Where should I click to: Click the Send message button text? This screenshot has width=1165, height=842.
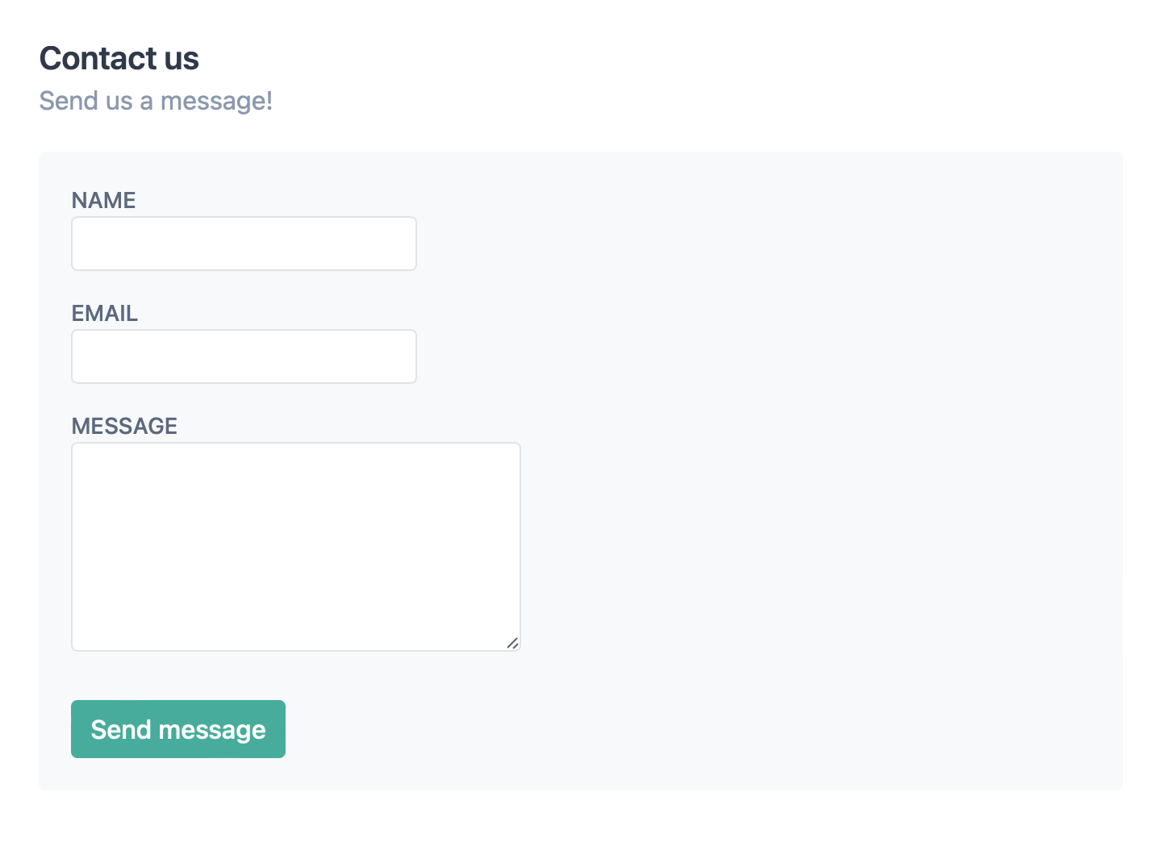coord(177,728)
